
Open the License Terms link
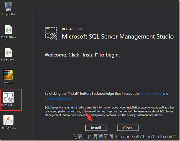coord(151,93)
